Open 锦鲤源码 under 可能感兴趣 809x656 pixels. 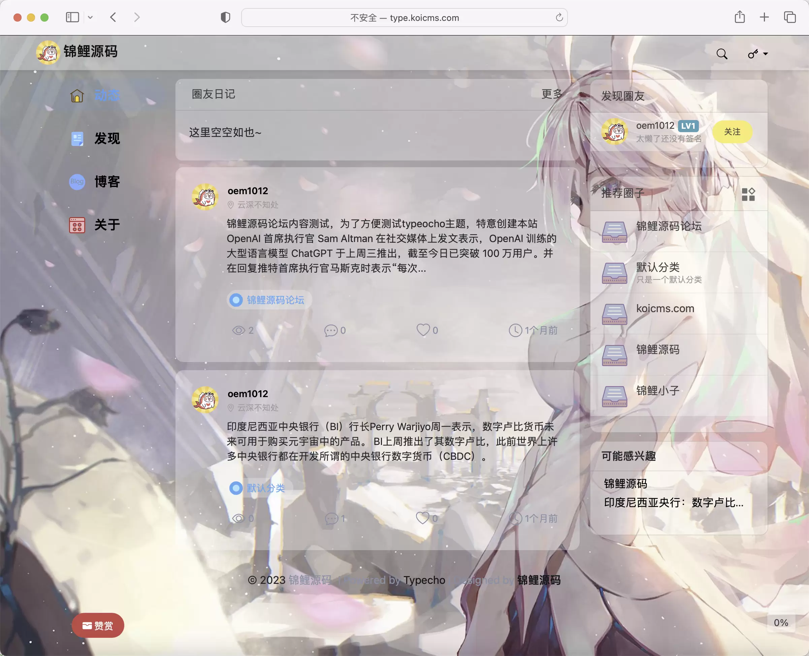(x=625, y=484)
